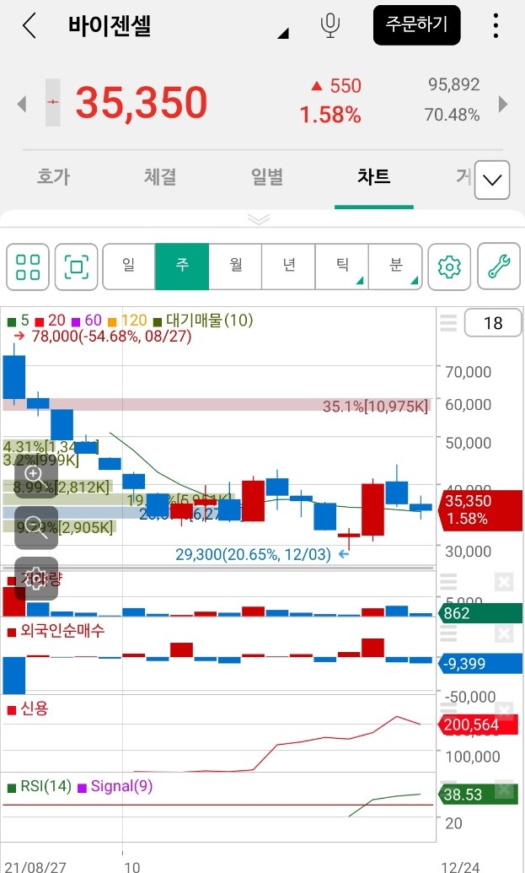
Task: Open 분 minute interval dropdown
Action: pos(395,267)
